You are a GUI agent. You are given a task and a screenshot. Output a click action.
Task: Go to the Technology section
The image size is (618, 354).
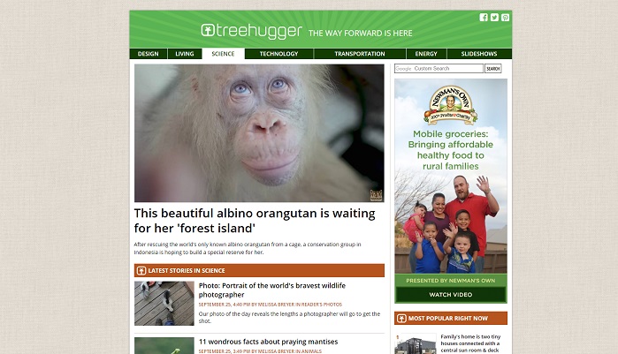pyautogui.click(x=279, y=54)
